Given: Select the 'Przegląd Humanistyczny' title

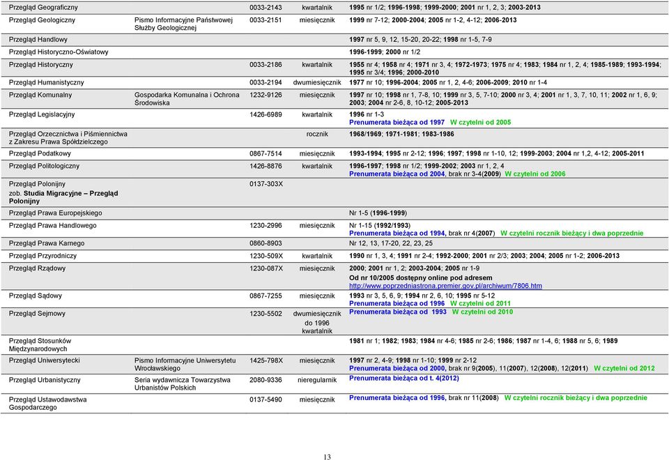Looking at the screenshot, I should tap(46, 82).
